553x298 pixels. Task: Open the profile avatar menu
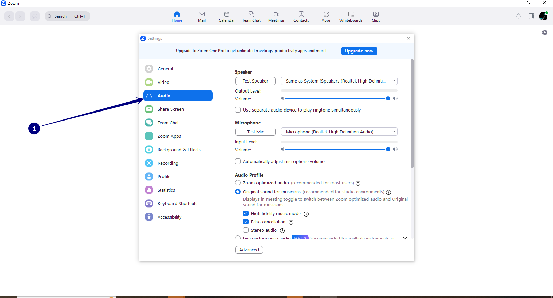(x=543, y=16)
